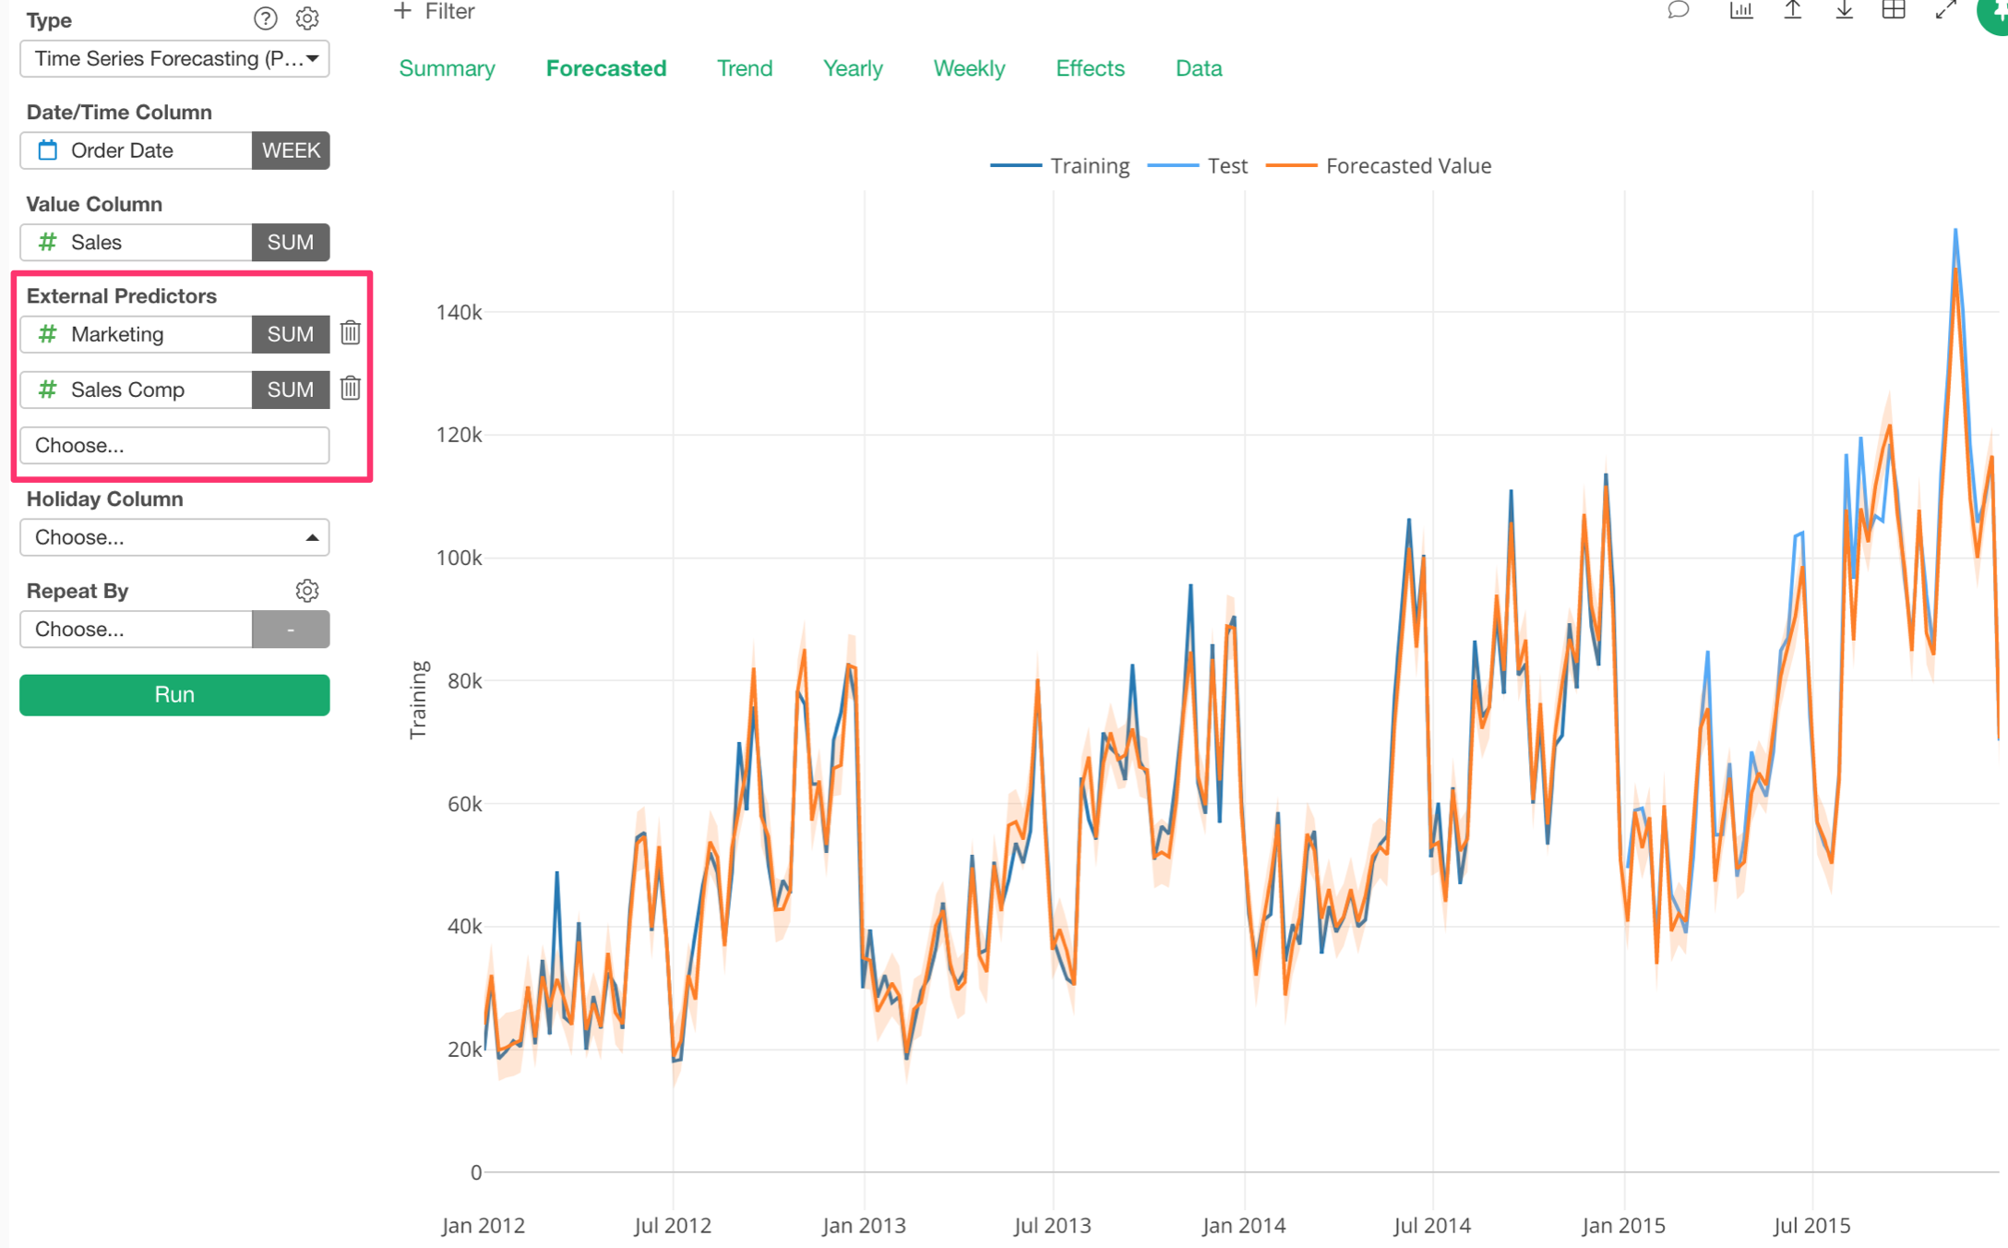Open help question mark next to Type
The height and width of the screenshot is (1248, 2008).
tap(265, 18)
